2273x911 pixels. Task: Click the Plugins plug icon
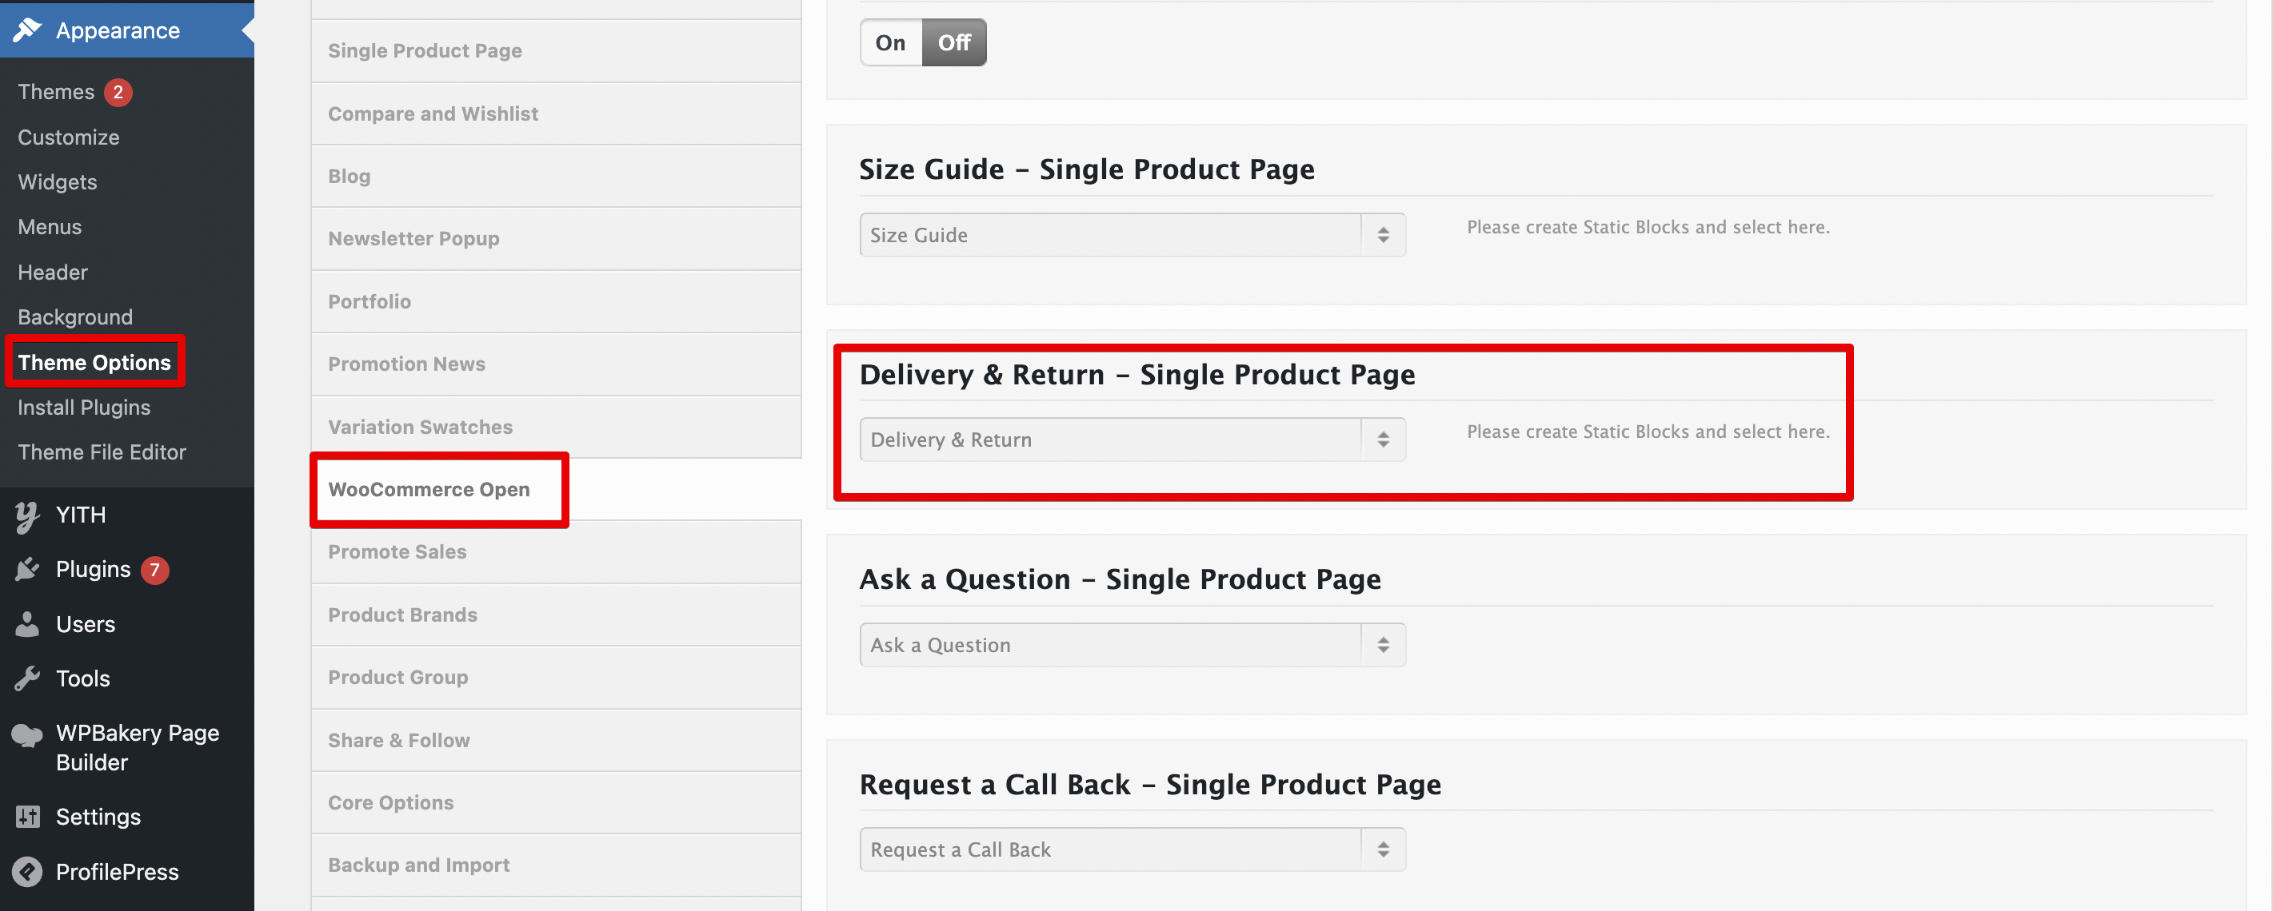pyautogui.click(x=27, y=570)
